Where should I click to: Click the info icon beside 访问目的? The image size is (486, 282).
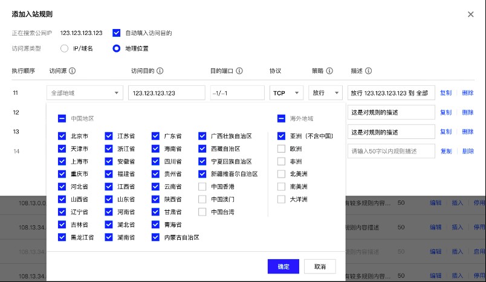160,71
